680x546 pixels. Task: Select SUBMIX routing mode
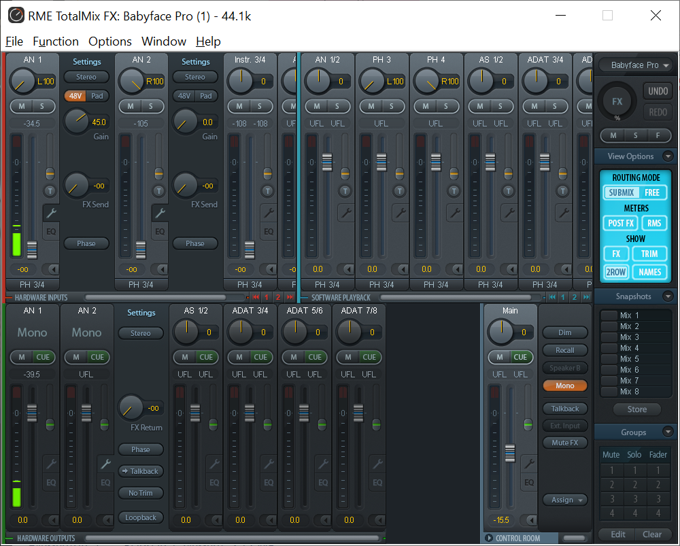[x=621, y=192]
